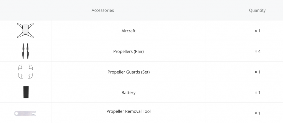The width and height of the screenshot is (283, 123).
Task: Click the × 1 quantity for Propeller Guards
Action: click(x=257, y=72)
